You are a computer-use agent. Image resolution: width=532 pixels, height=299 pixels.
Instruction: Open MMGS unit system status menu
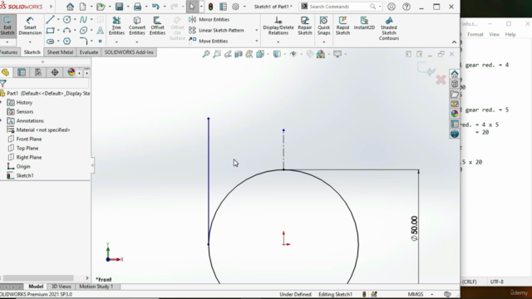pyautogui.click(x=416, y=294)
